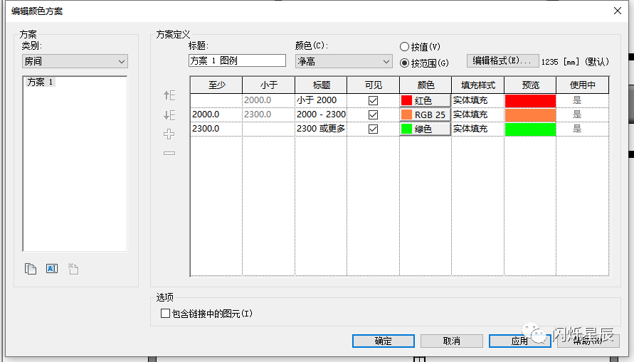Click the 至少 column header
The image size is (634, 362).
[216, 85]
